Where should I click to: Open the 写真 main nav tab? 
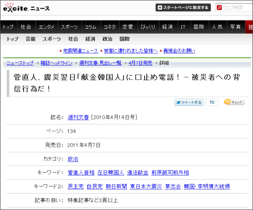tap(236, 27)
